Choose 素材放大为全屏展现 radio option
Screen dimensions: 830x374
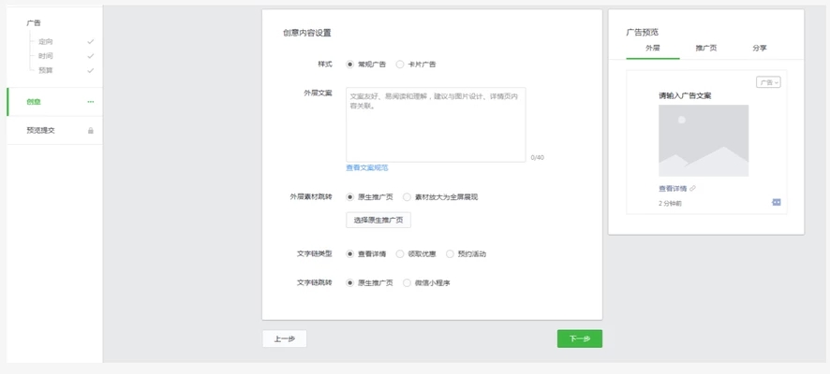click(x=407, y=197)
